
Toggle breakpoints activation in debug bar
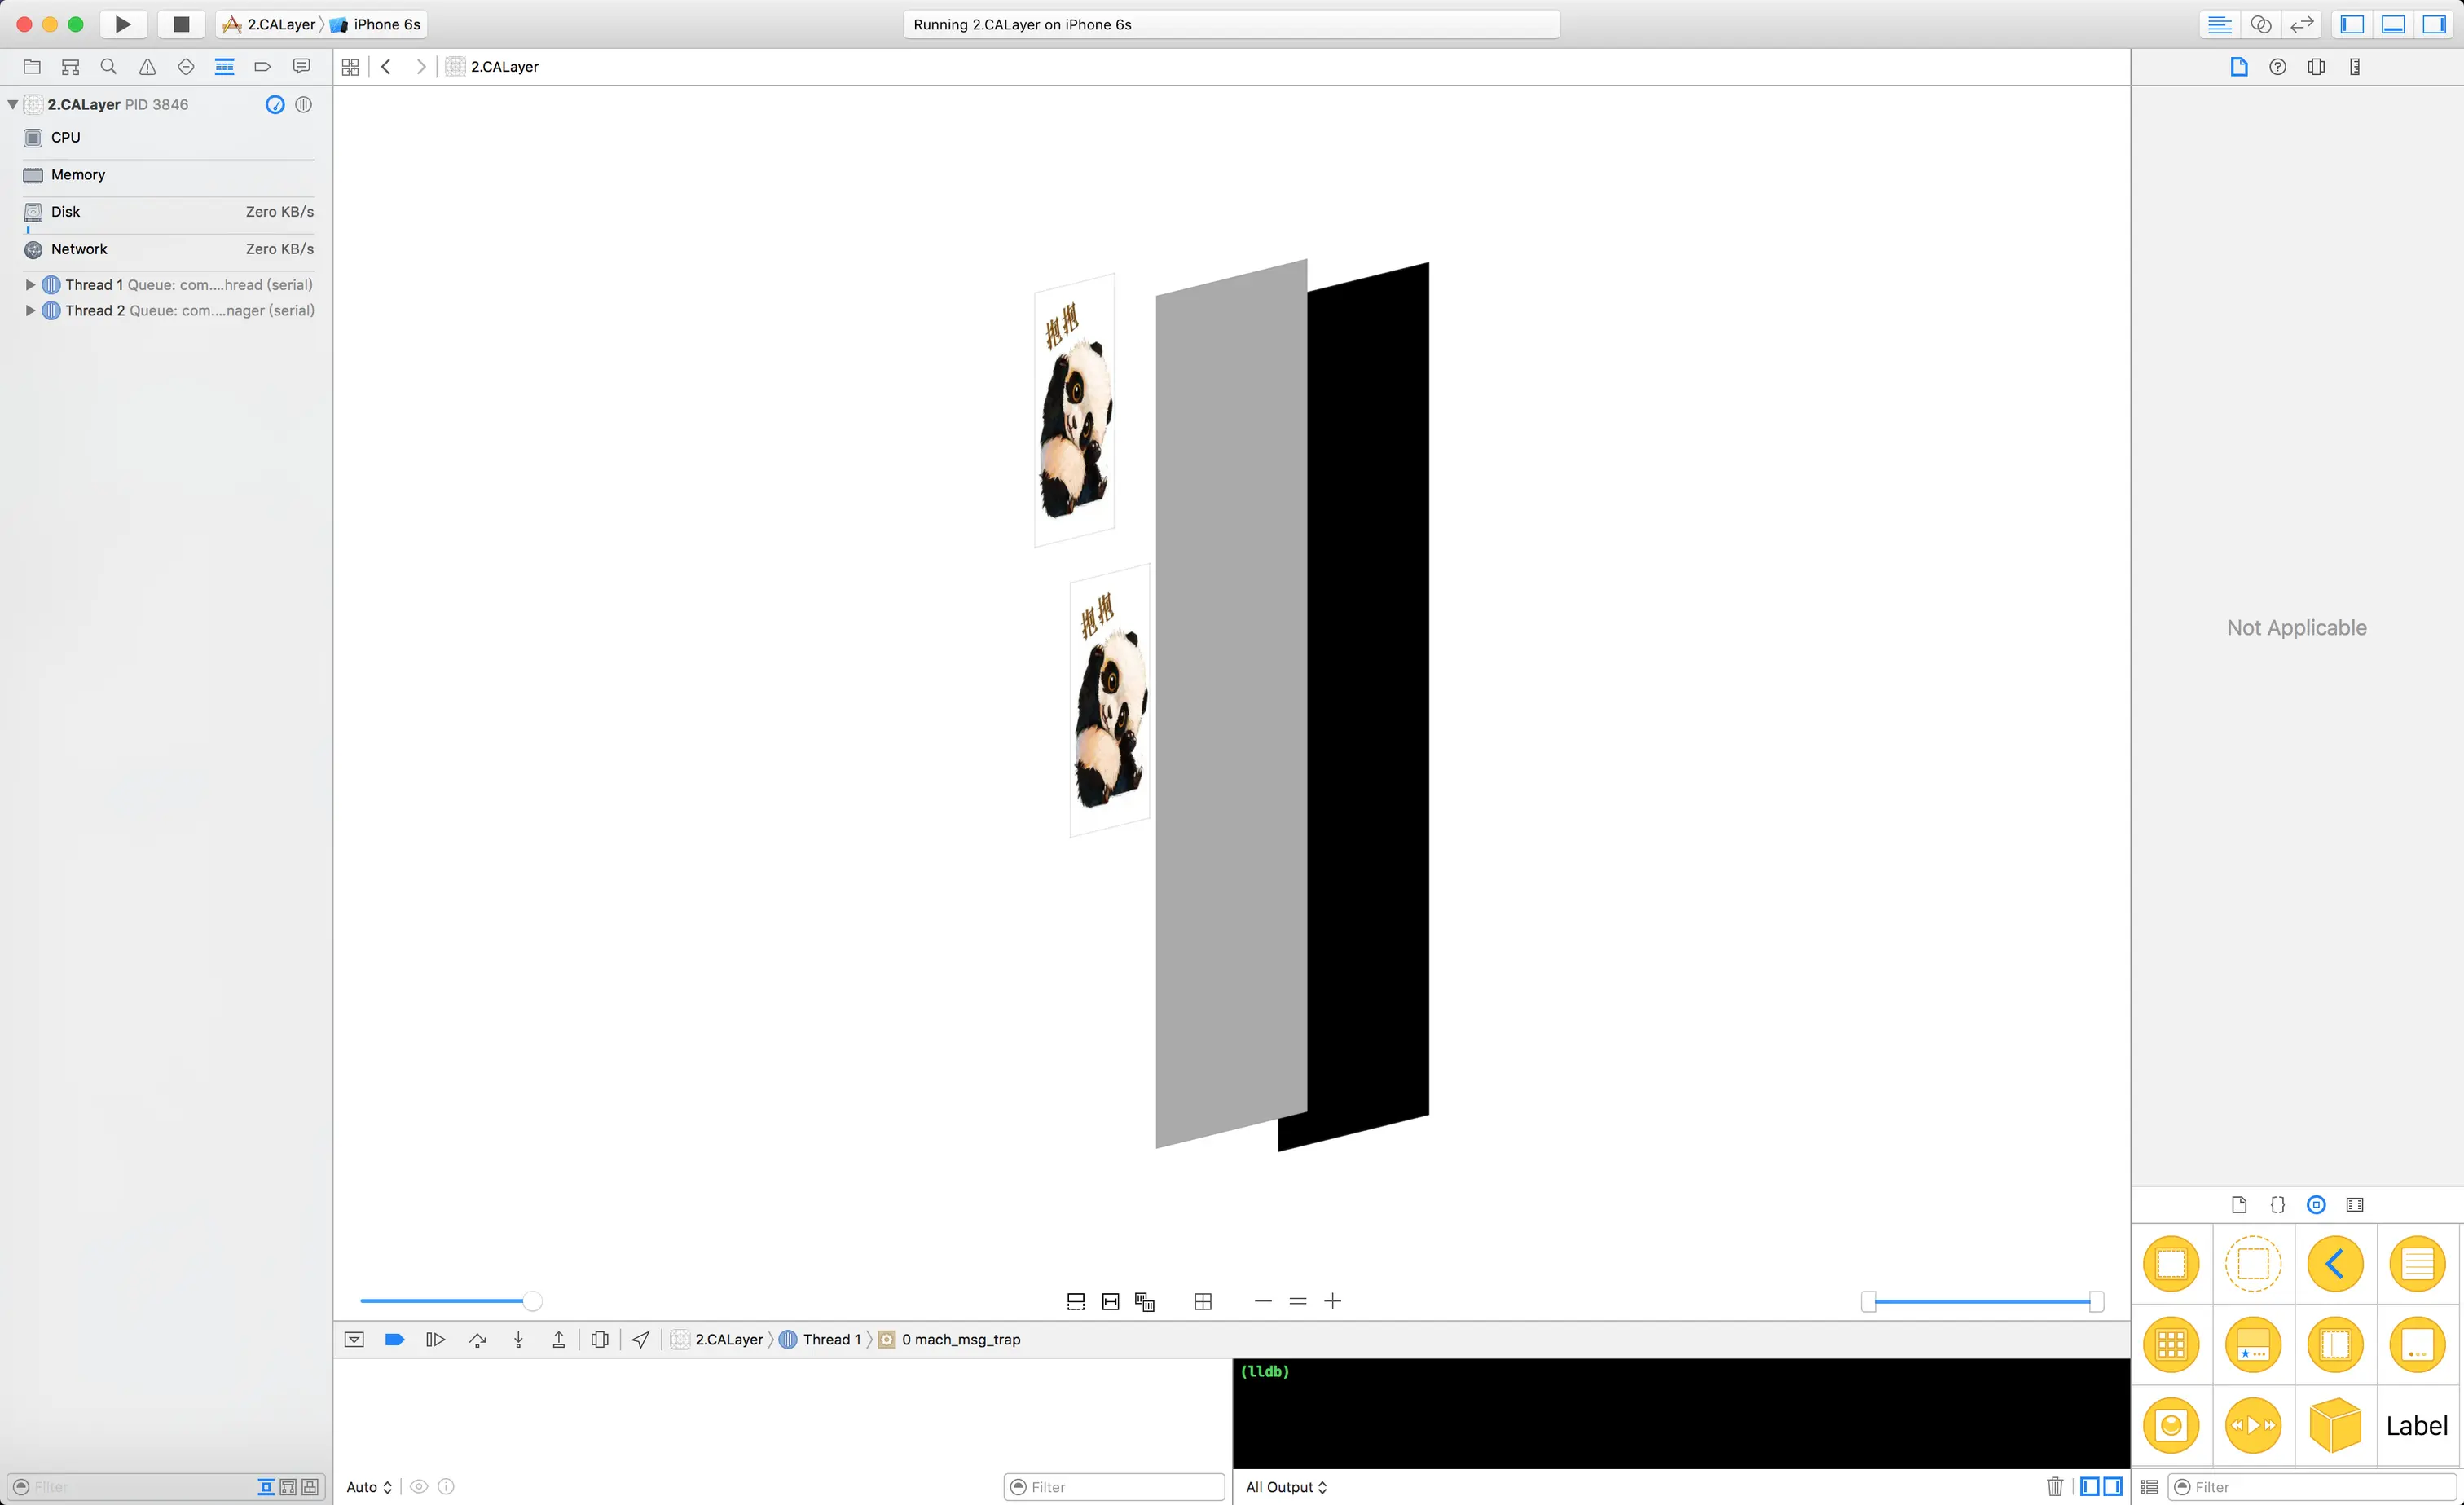point(394,1340)
